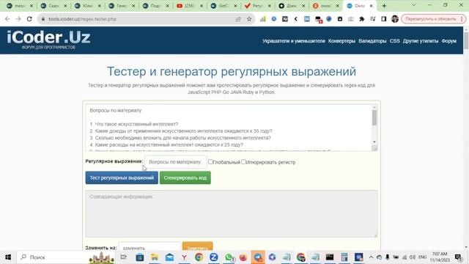
Task: Go back with the browser back arrow
Action: tap(7, 19)
